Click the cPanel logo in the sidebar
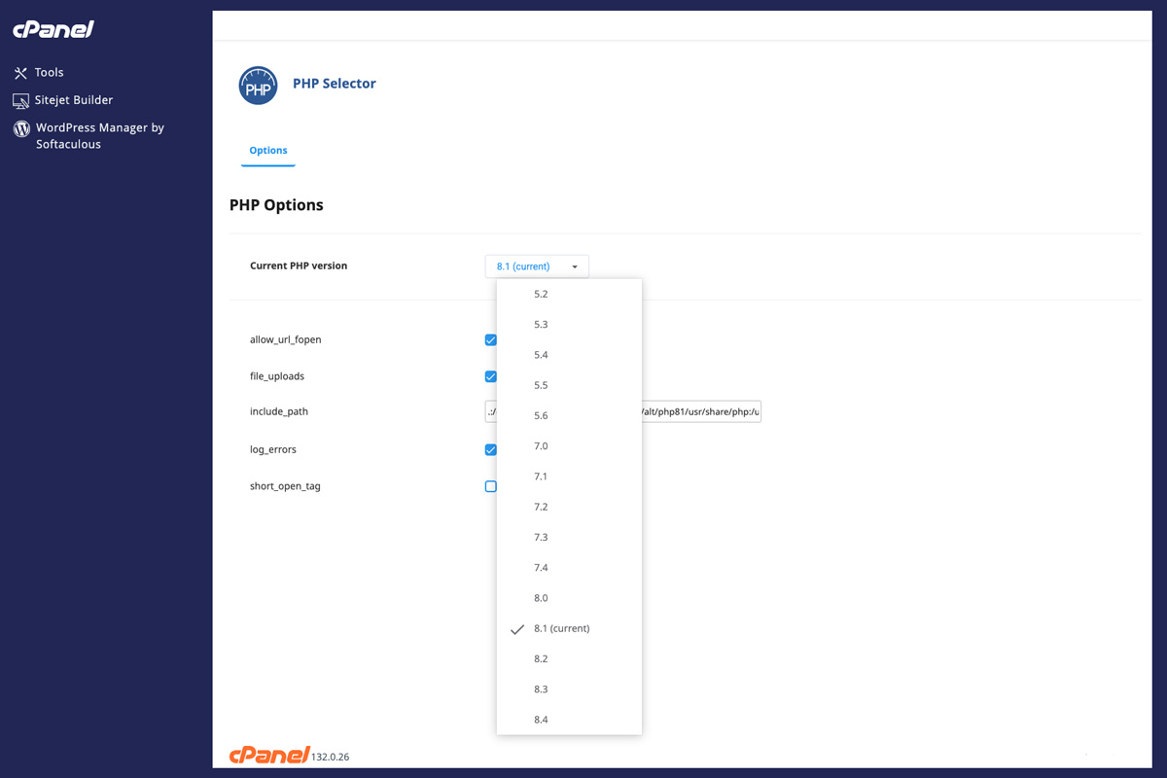Screen dimensions: 1167x778 [x=53, y=29]
